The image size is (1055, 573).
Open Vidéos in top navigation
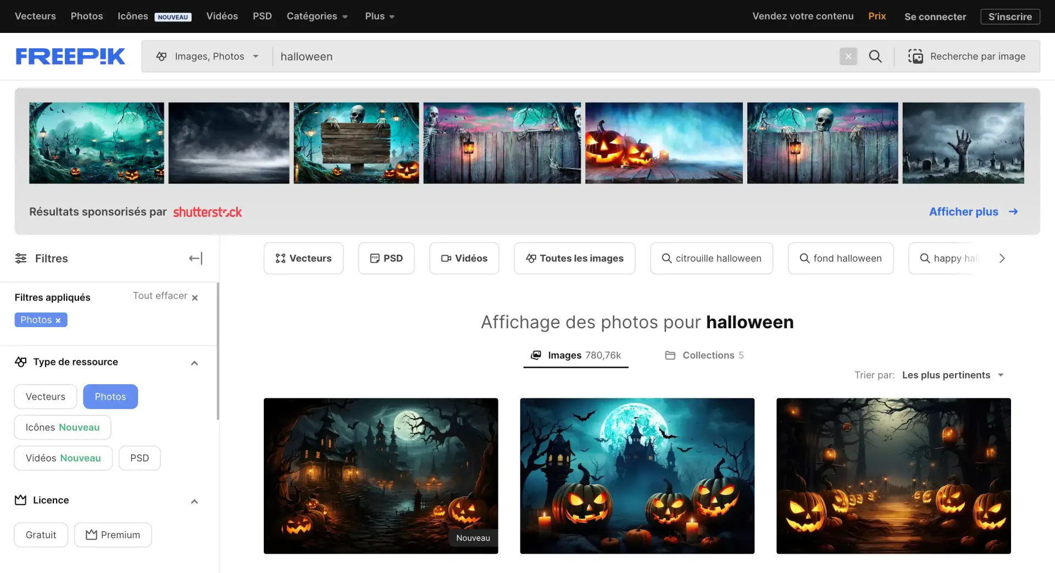[222, 16]
